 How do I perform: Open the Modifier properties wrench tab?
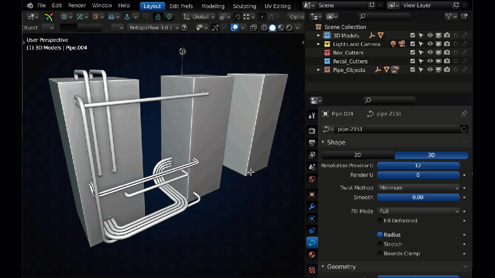[x=312, y=206]
